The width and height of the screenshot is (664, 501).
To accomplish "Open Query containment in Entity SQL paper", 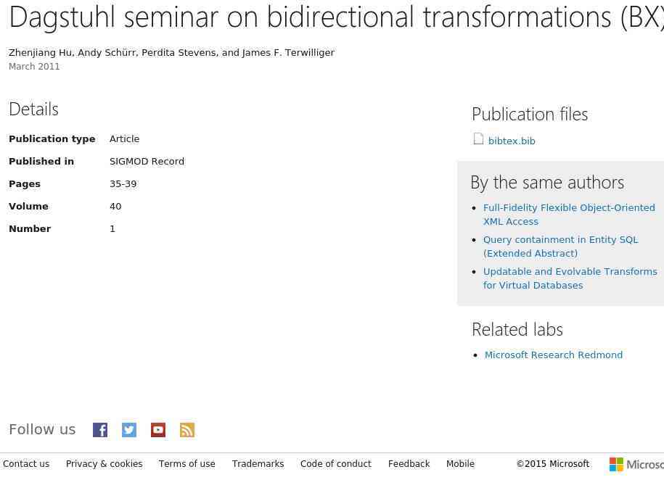I will coord(560,247).
